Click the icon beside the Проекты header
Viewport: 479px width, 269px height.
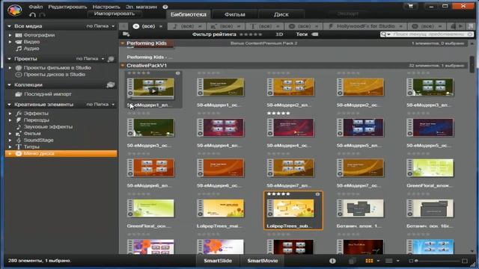(111, 58)
